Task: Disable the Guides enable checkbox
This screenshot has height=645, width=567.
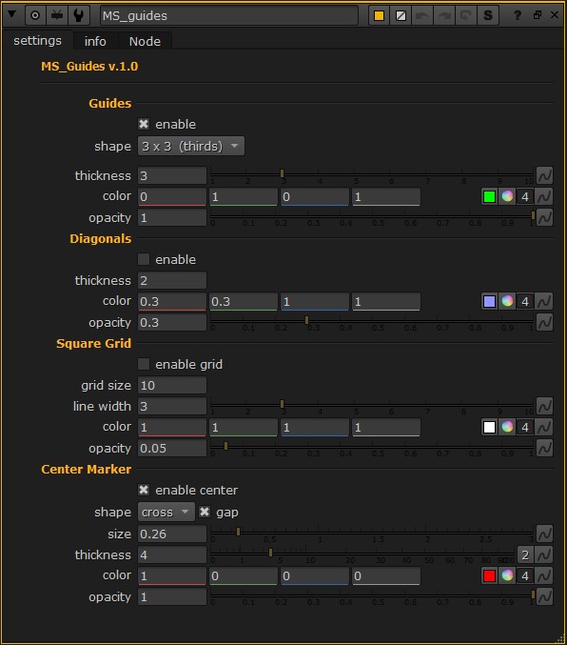Action: 144,124
